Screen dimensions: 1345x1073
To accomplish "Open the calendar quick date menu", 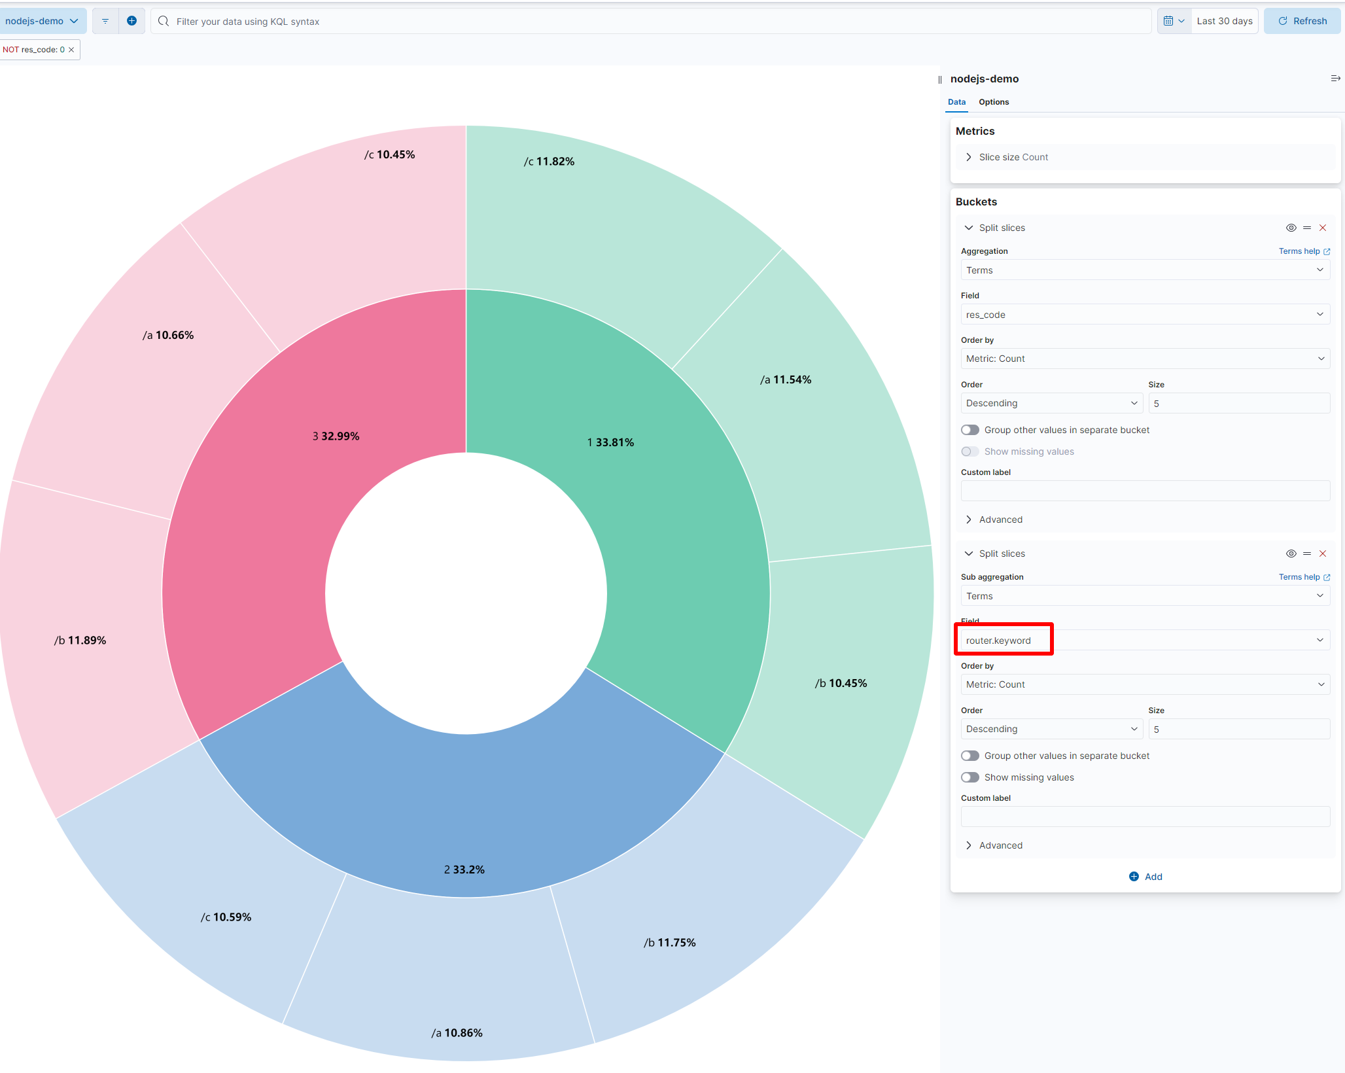I will pos(1174,21).
